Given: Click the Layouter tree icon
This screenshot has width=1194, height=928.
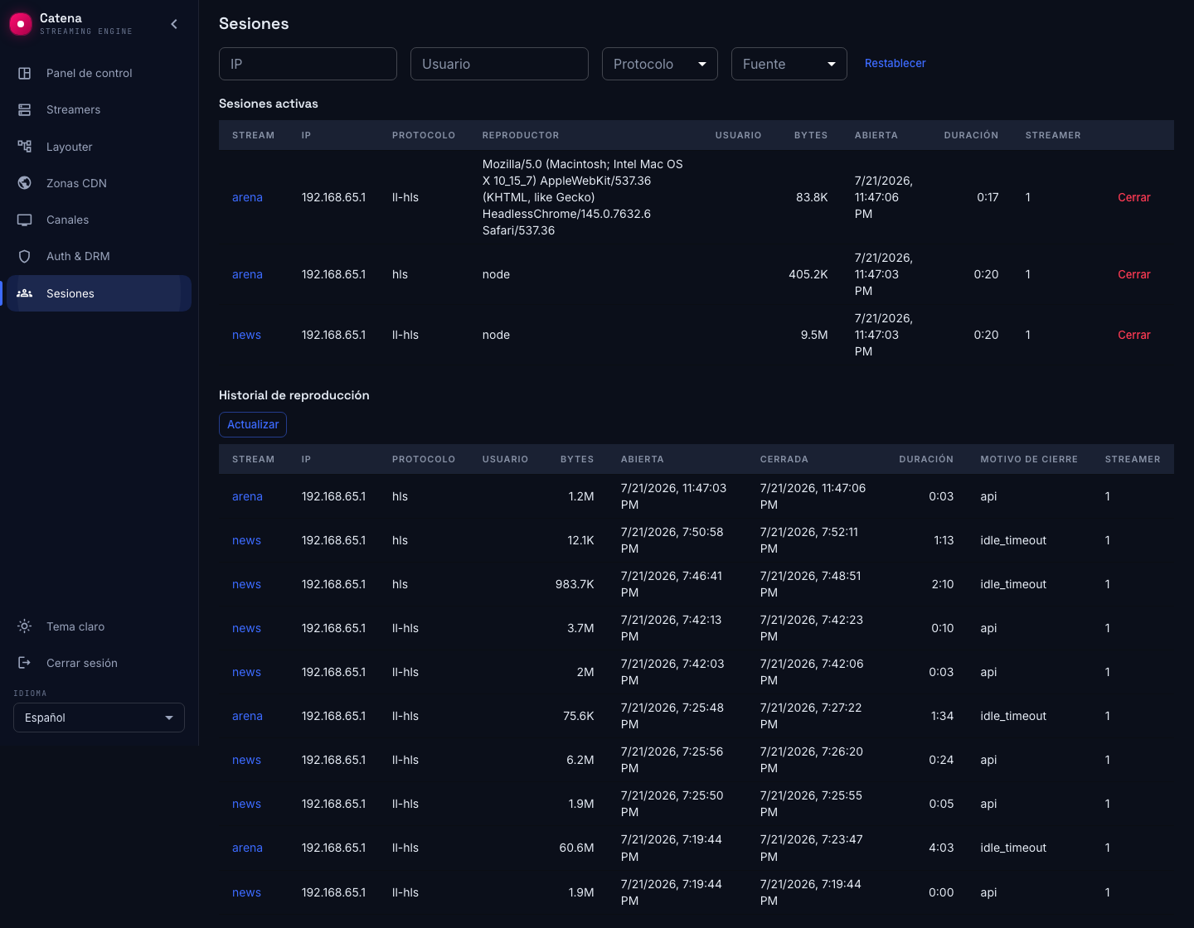Looking at the screenshot, I should point(25,147).
